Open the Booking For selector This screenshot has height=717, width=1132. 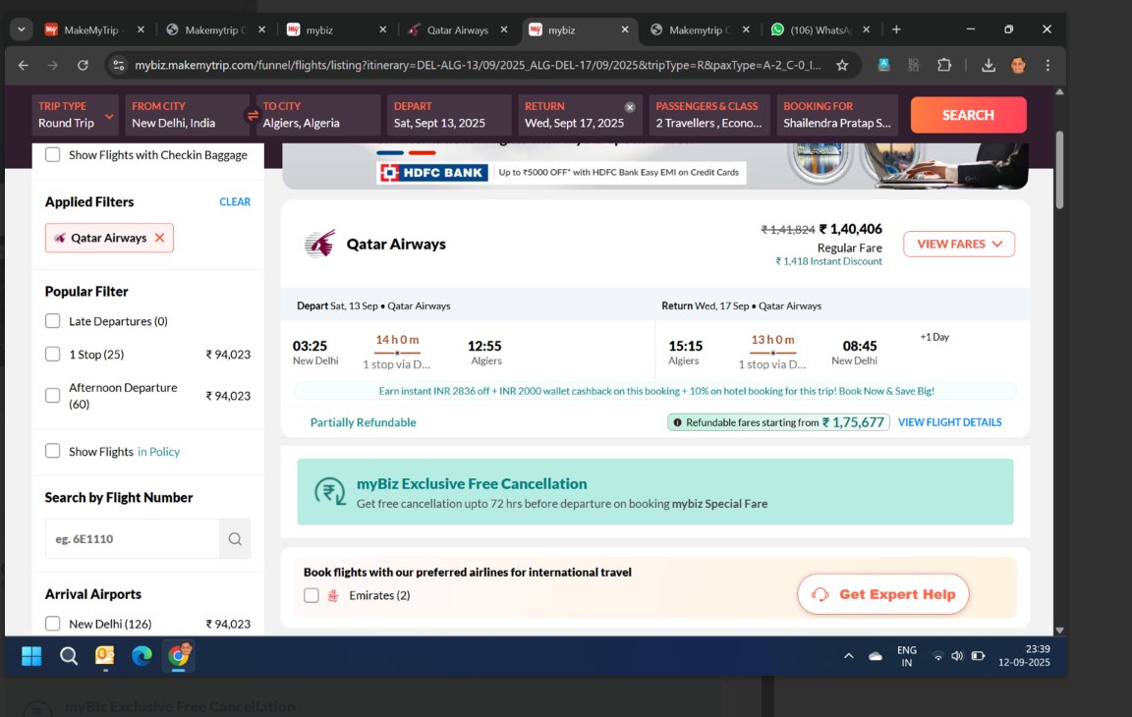tap(837, 116)
